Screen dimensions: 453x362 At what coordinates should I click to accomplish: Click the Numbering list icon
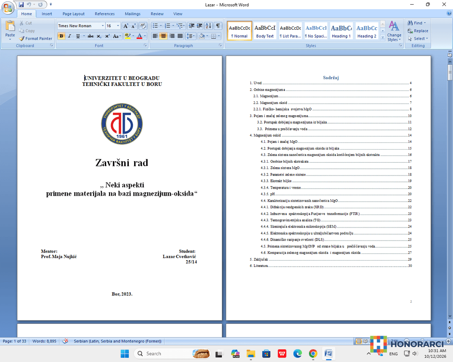[167, 26]
